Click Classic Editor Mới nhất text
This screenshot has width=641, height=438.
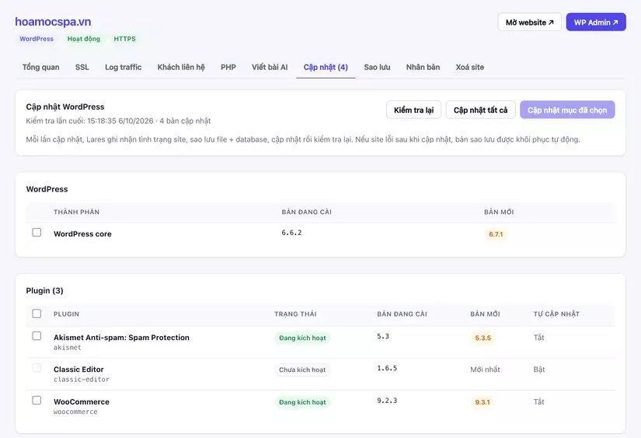(485, 370)
